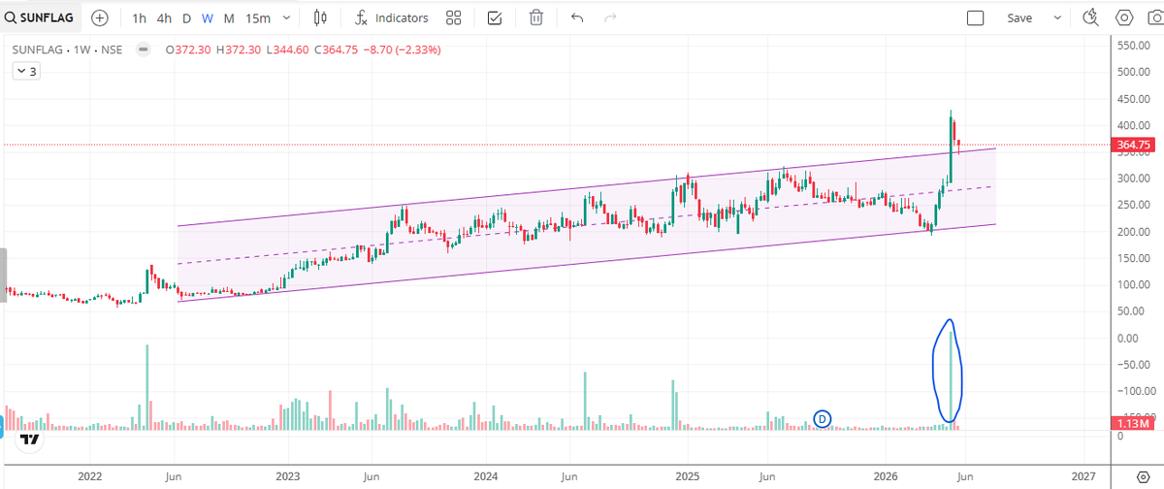Open the candlestick chart type selector

[322, 17]
